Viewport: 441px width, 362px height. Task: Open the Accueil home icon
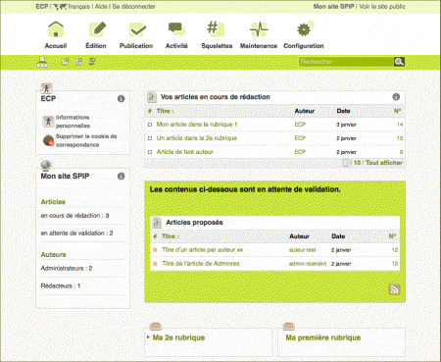pyautogui.click(x=56, y=29)
